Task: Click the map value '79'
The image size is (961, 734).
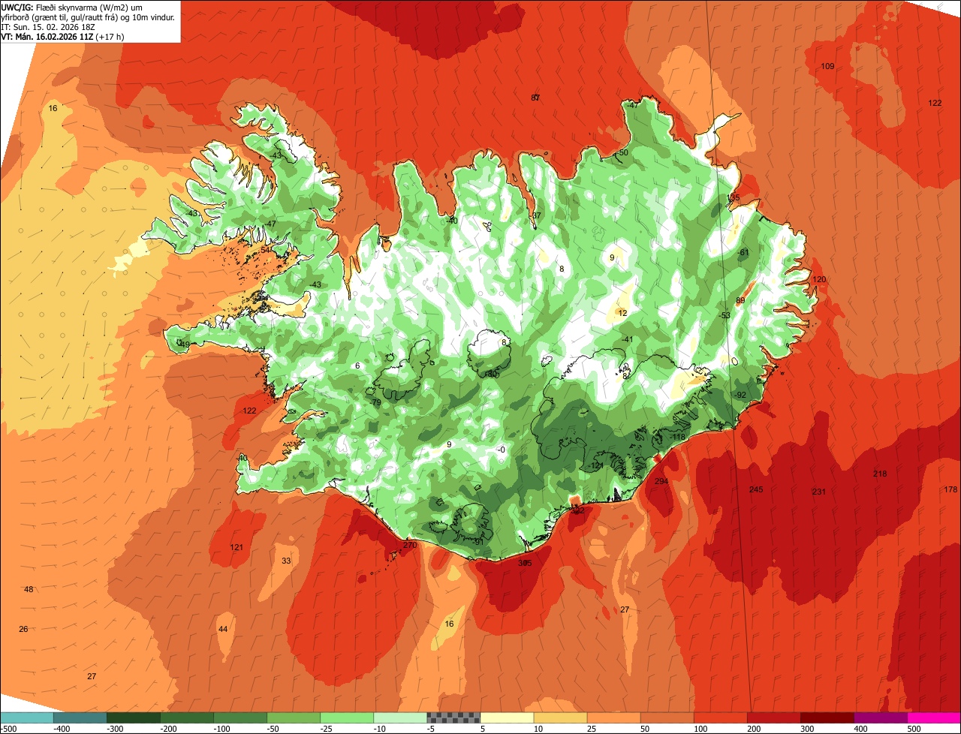Action: pyautogui.click(x=377, y=404)
